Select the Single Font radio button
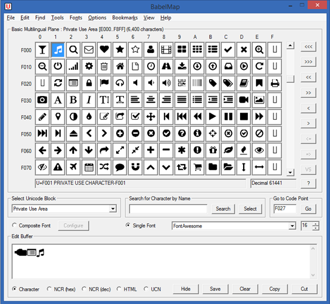This screenshot has width=330, height=304. (128, 226)
